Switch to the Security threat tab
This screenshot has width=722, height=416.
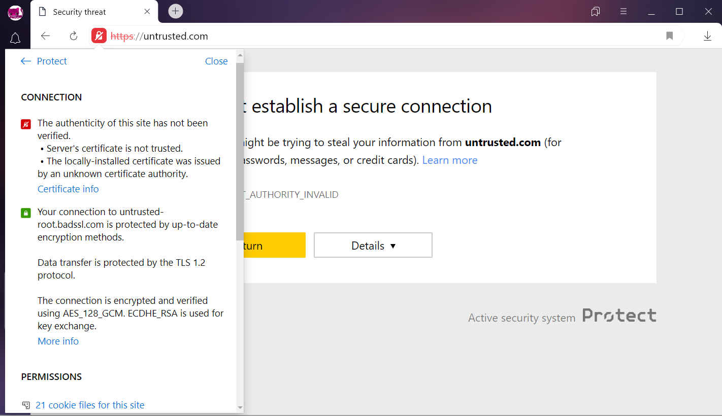coord(81,11)
